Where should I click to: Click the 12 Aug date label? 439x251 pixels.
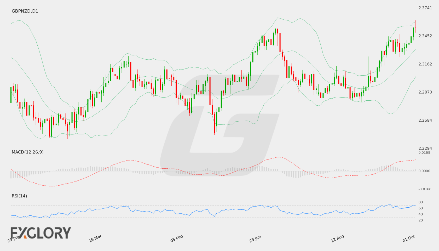[337, 238]
